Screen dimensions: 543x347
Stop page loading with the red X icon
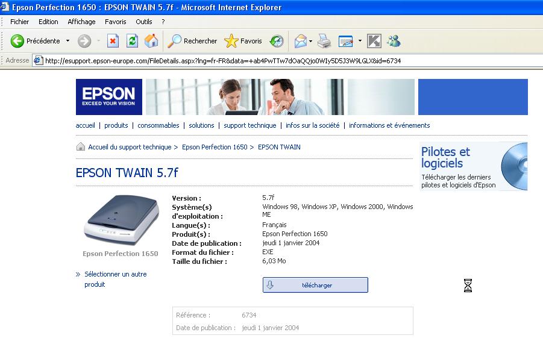tap(113, 41)
